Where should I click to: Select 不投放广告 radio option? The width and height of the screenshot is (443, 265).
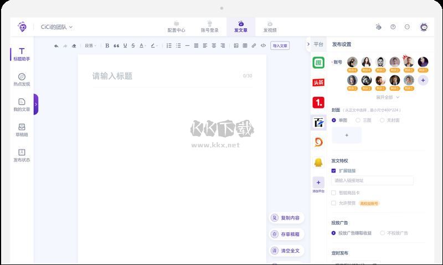[394, 233]
